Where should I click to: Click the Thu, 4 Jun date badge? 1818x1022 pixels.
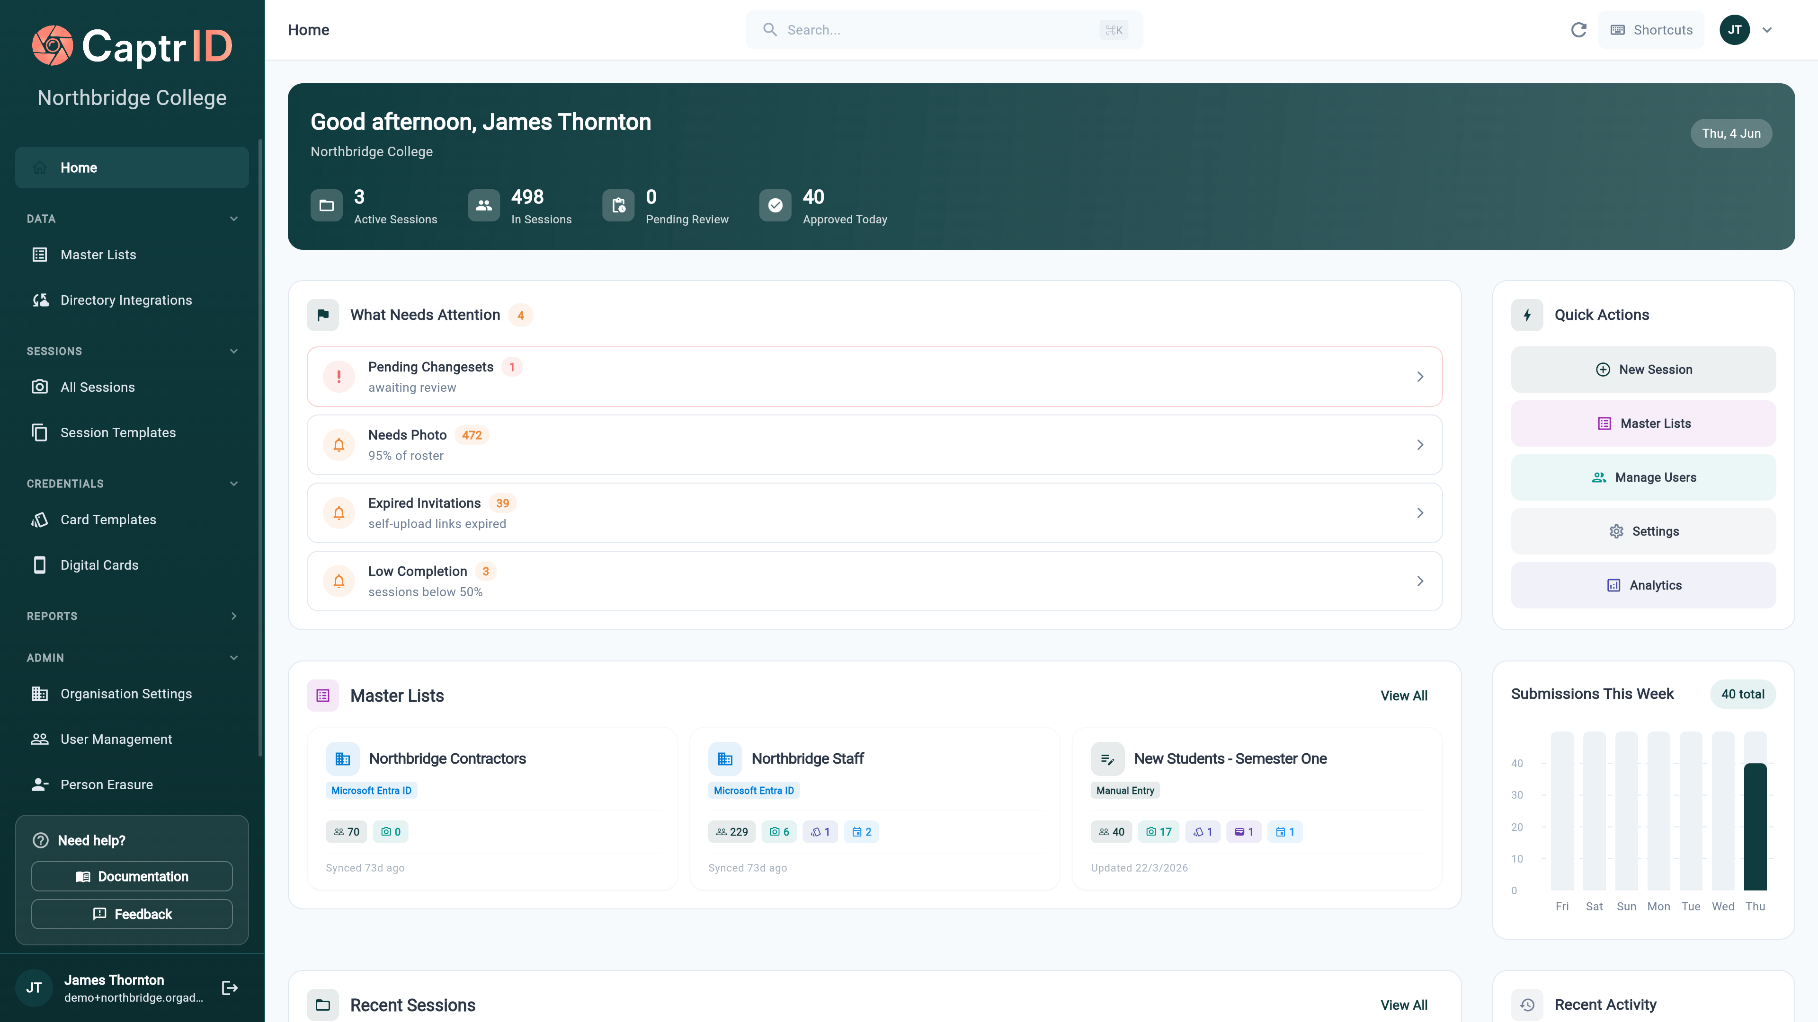point(1731,133)
